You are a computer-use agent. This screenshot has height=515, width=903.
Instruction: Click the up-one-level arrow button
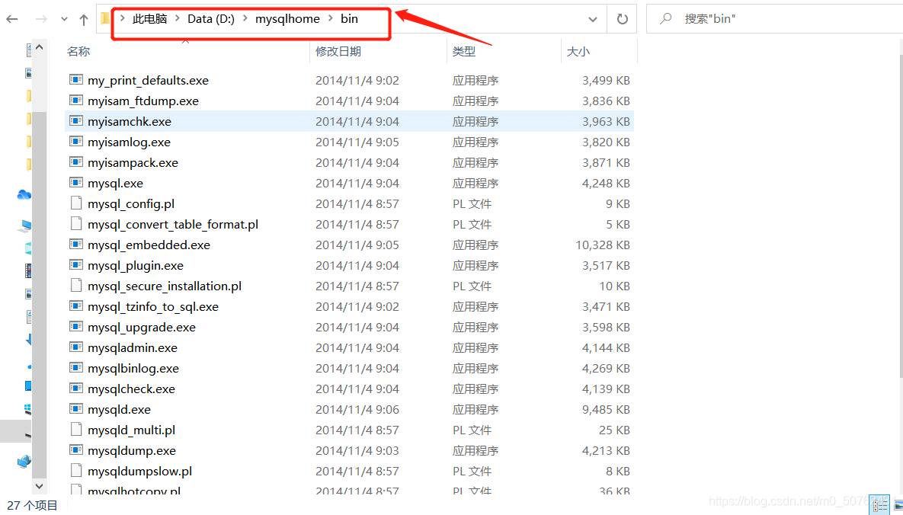[84, 20]
